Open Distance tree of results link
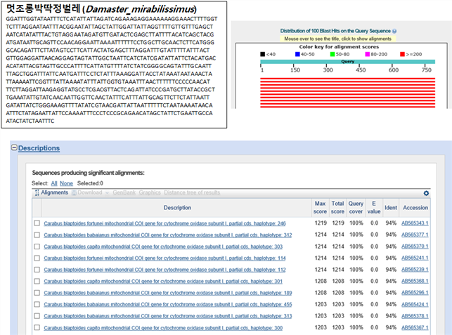The height and width of the screenshot is (335, 452). tap(192, 192)
